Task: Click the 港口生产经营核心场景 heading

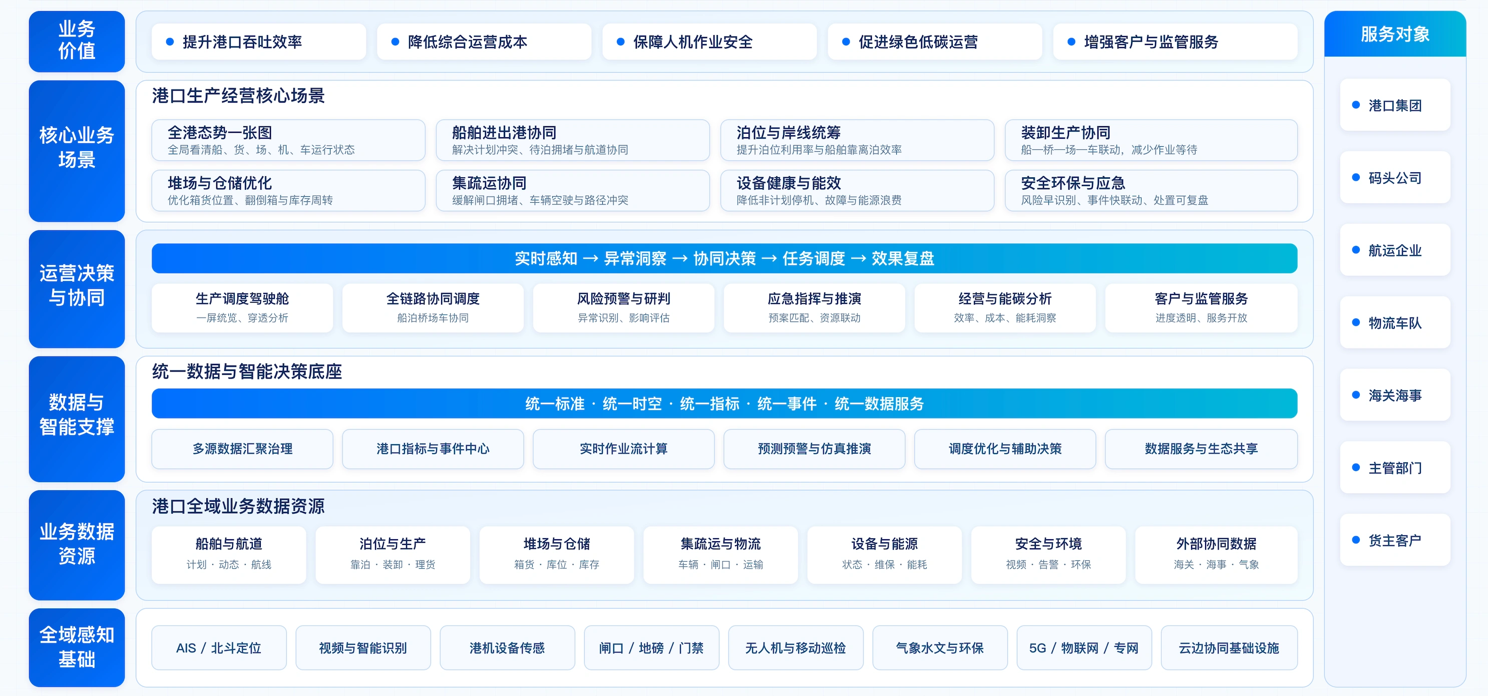Action: (x=238, y=95)
